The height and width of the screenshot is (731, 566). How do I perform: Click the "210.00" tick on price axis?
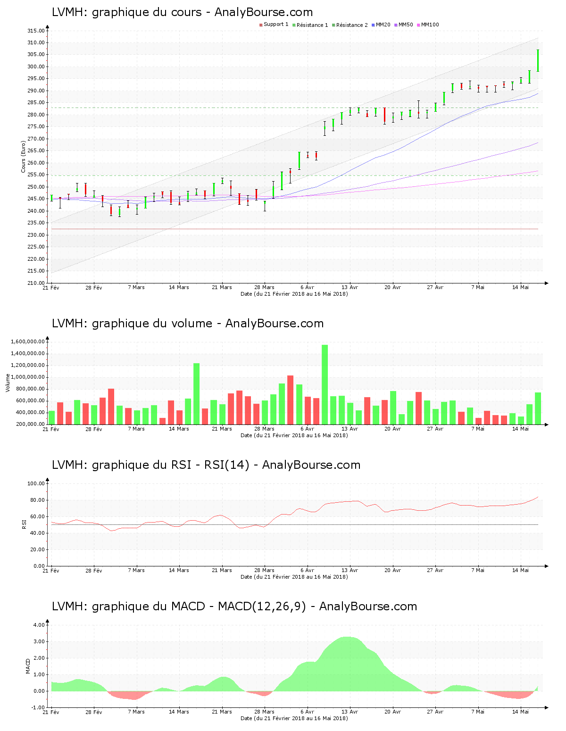(36, 283)
